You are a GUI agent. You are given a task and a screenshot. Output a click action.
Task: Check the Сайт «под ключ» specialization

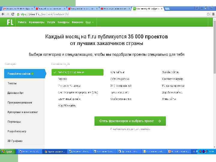(x=120, y=79)
